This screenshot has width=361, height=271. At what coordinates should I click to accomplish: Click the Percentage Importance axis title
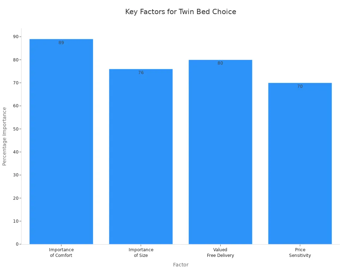(5, 136)
